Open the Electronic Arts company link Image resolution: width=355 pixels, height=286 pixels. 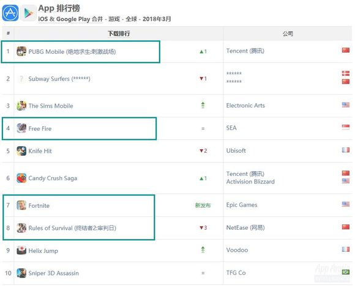coord(245,105)
